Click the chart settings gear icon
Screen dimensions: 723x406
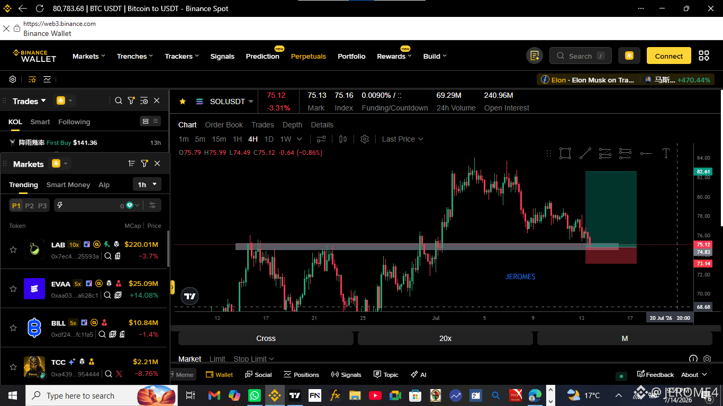click(365, 139)
